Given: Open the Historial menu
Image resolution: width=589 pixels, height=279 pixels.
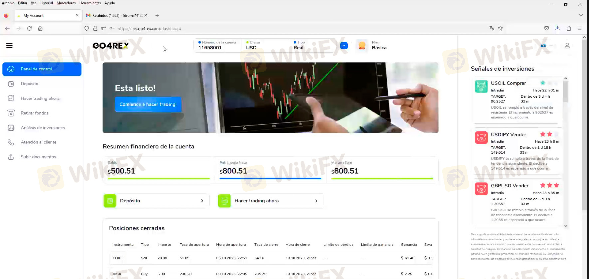Looking at the screenshot, I should click(x=46, y=3).
